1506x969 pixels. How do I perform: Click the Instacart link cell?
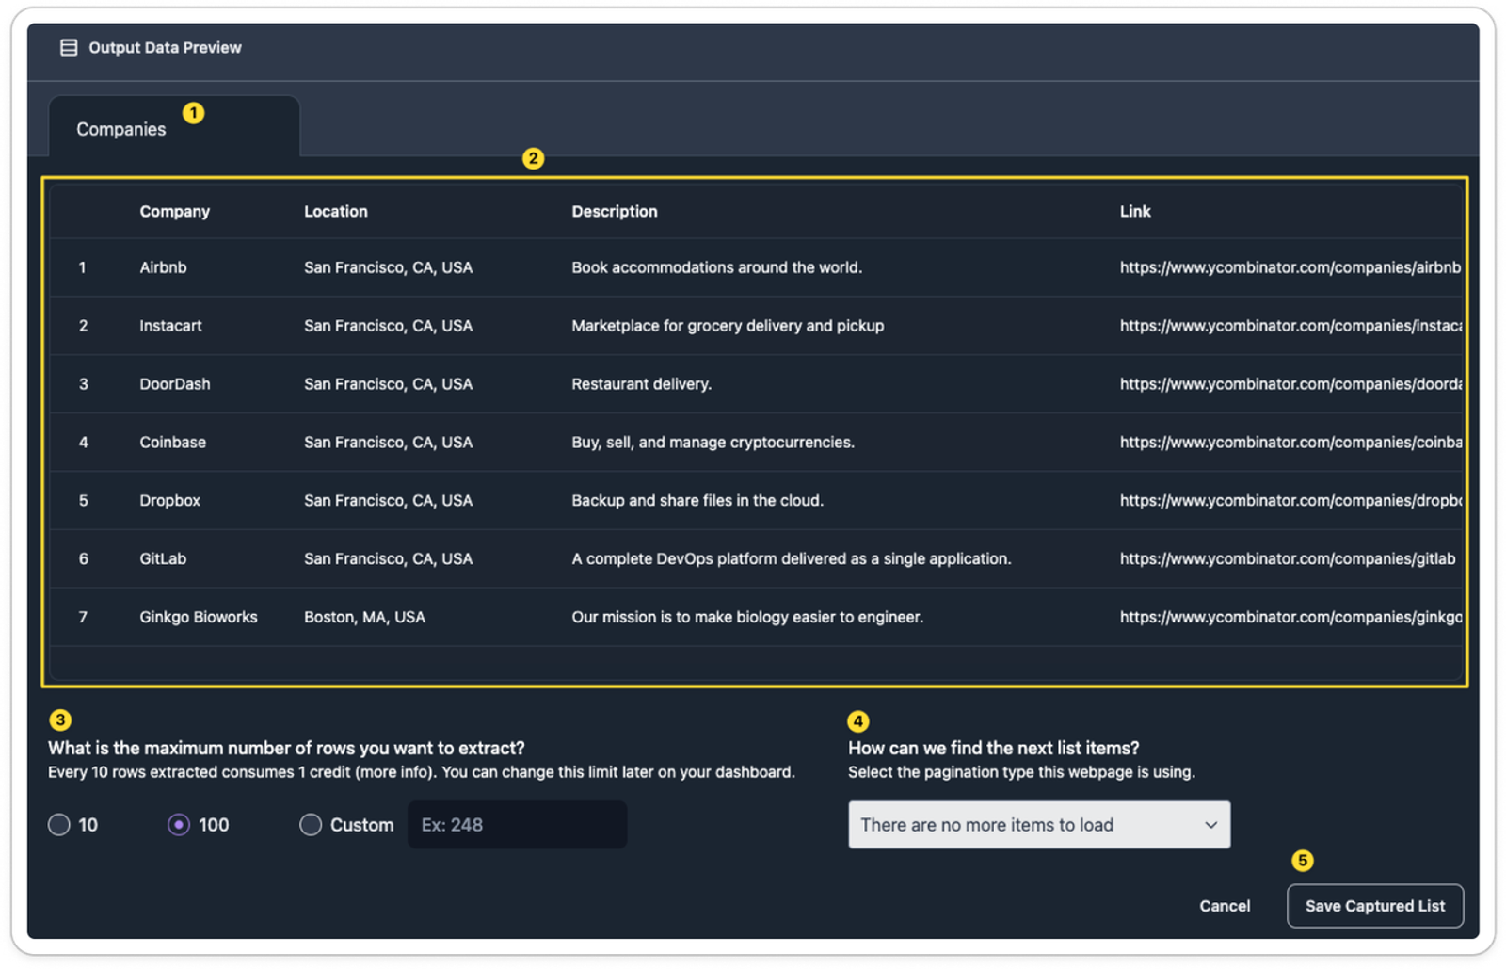point(1290,326)
